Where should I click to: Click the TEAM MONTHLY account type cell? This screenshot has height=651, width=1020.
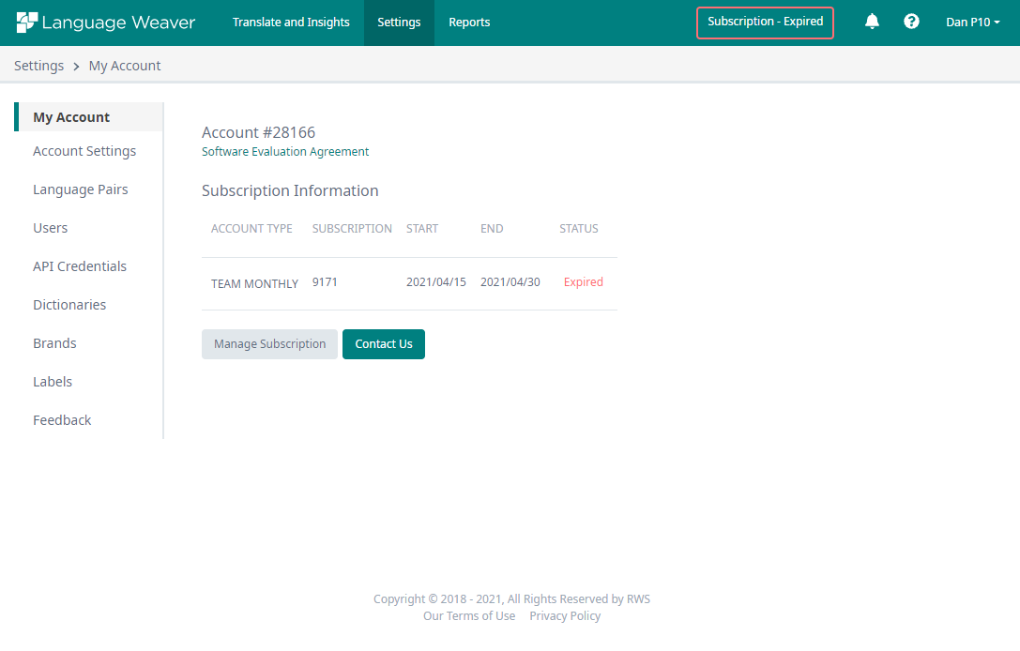(254, 283)
